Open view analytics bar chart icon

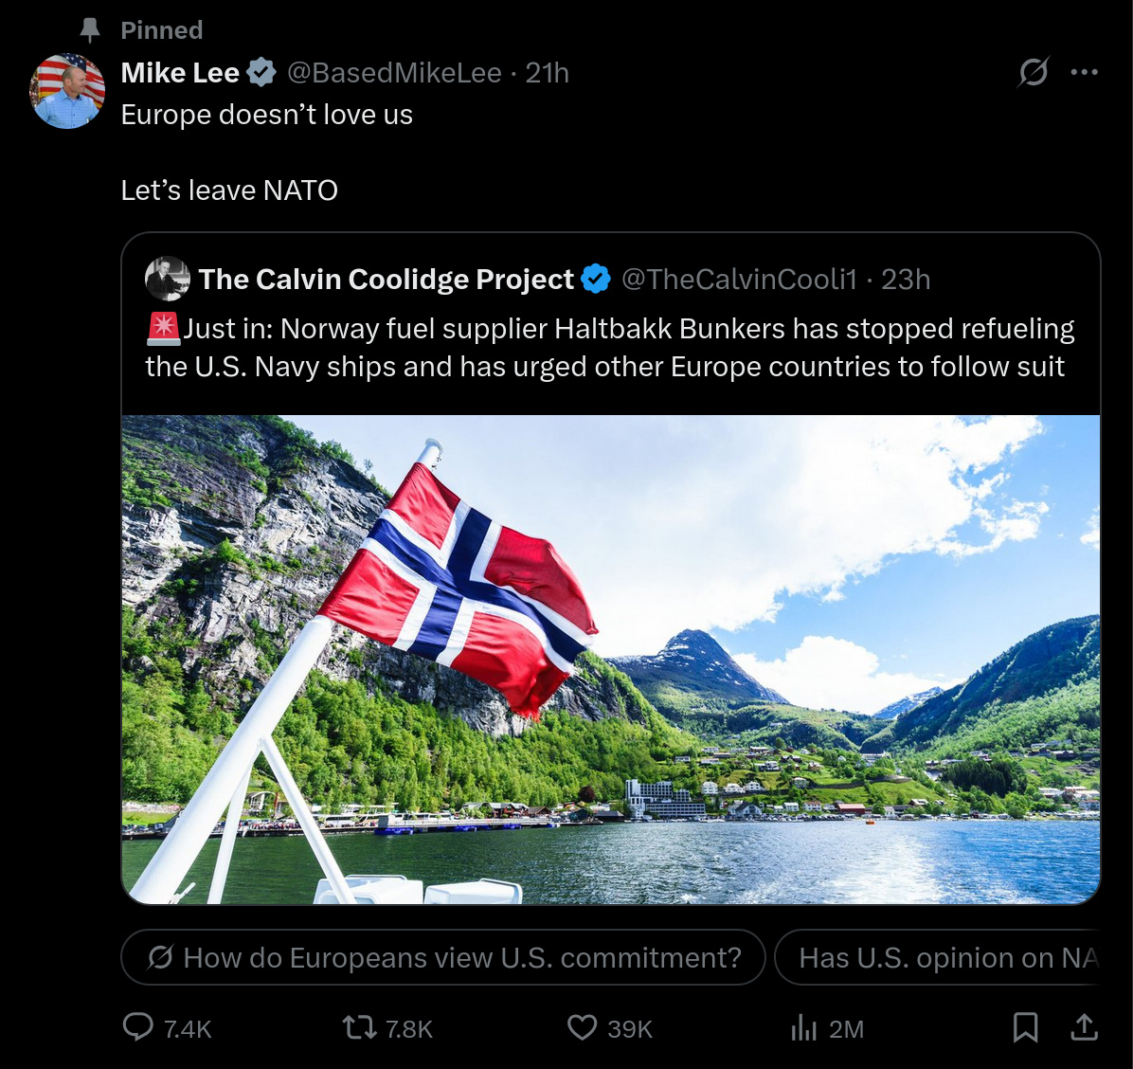(x=803, y=1027)
